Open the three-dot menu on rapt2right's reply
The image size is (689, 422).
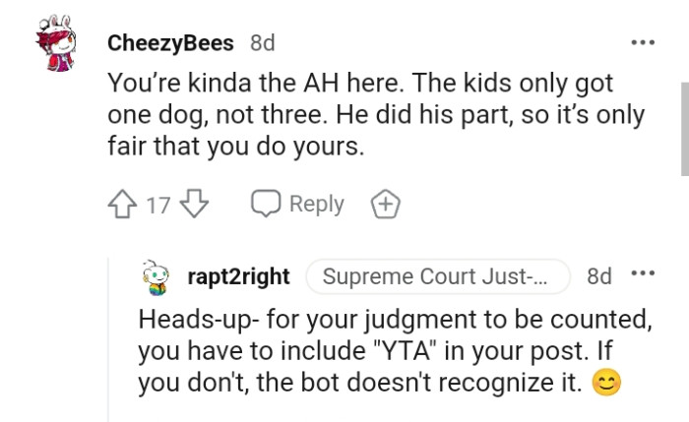tap(644, 276)
